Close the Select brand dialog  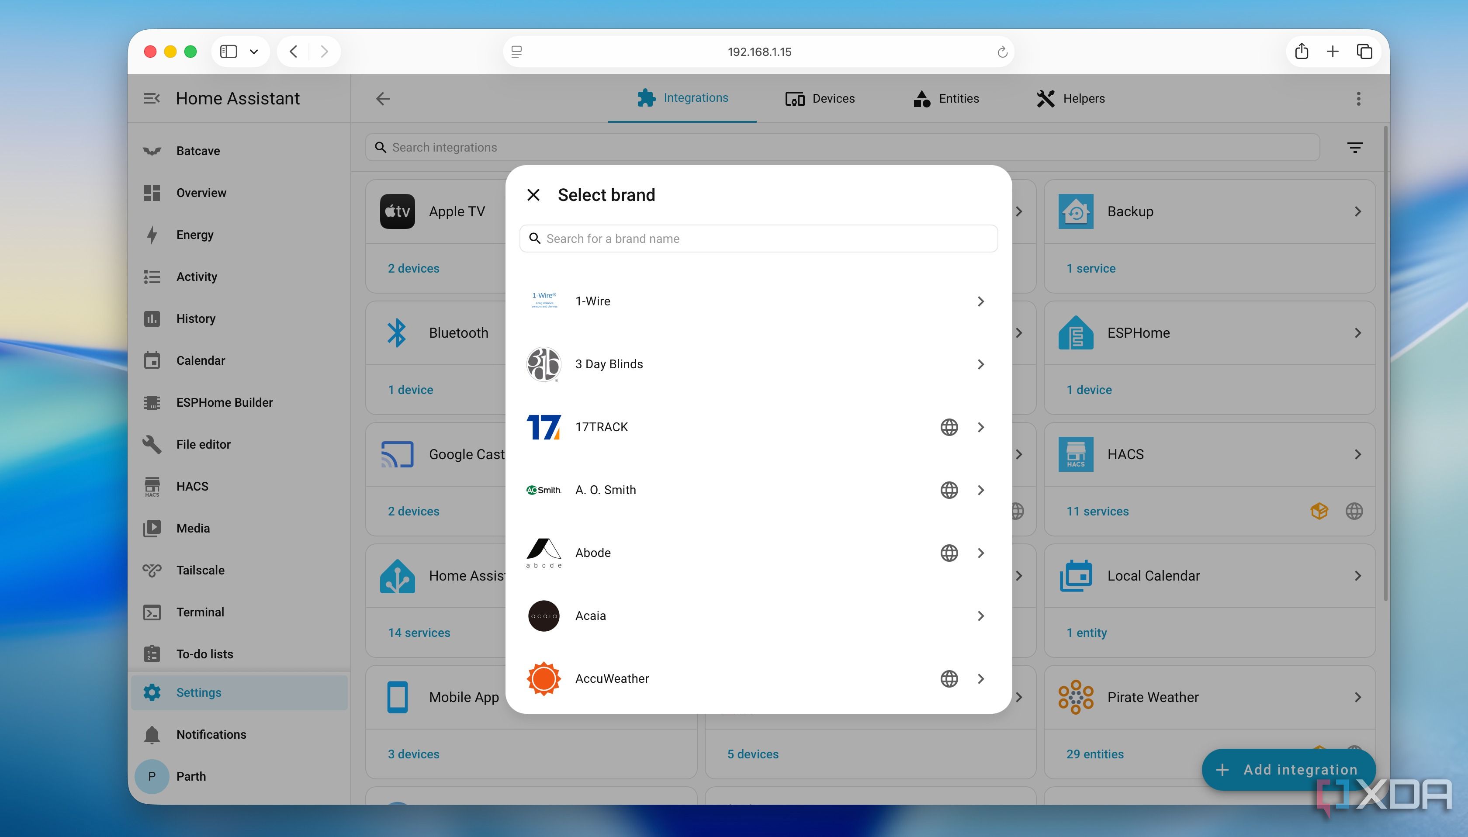point(533,195)
